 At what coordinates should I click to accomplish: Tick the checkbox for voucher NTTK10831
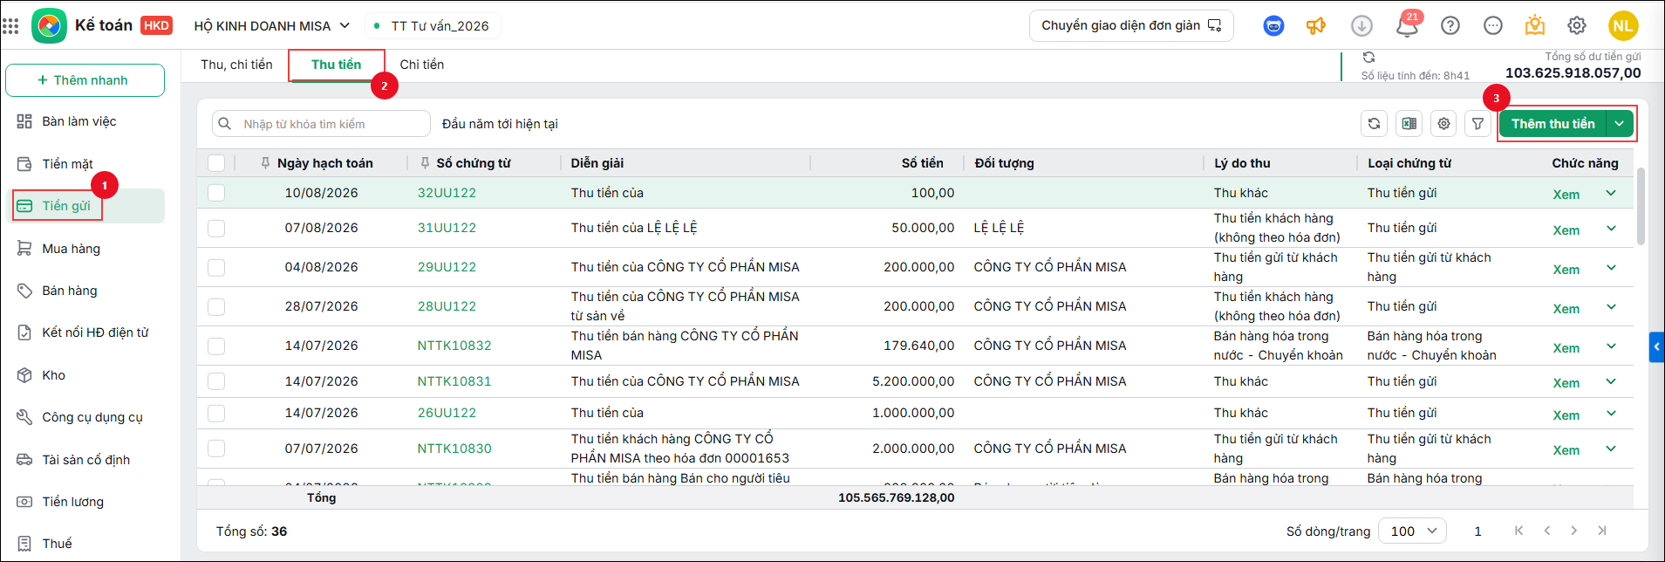point(216,382)
